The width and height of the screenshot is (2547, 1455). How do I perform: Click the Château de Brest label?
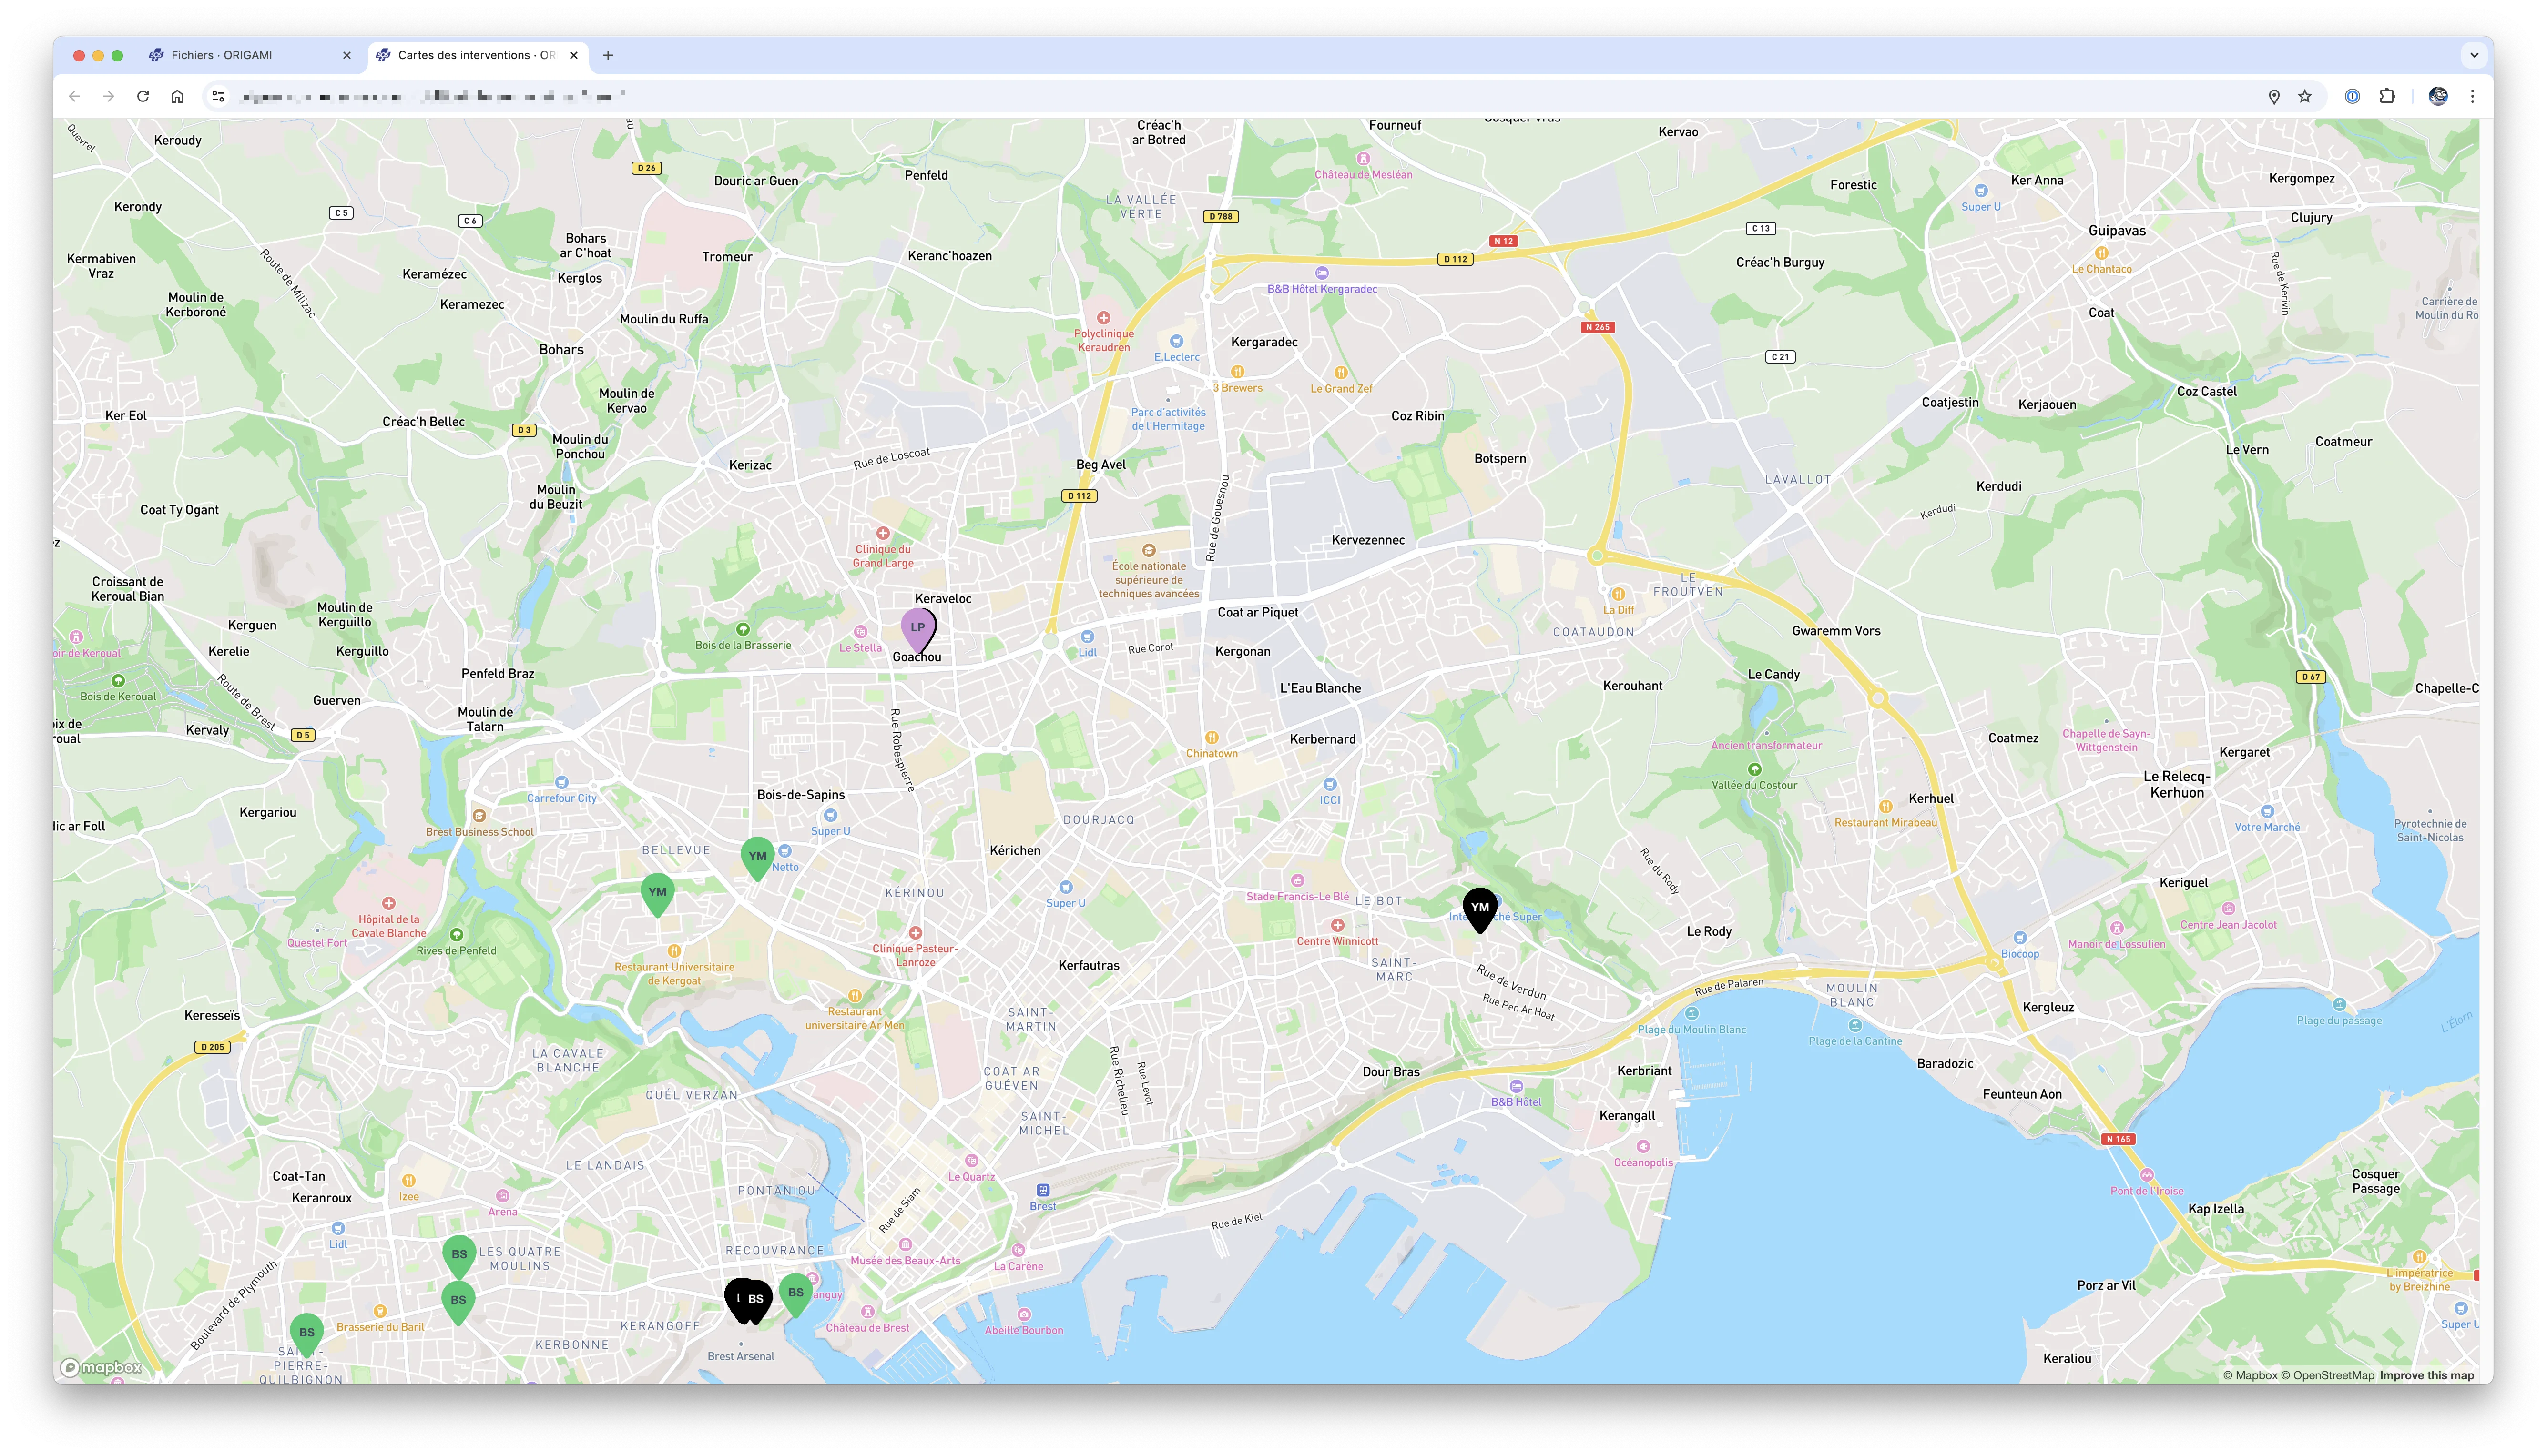[x=866, y=1328]
